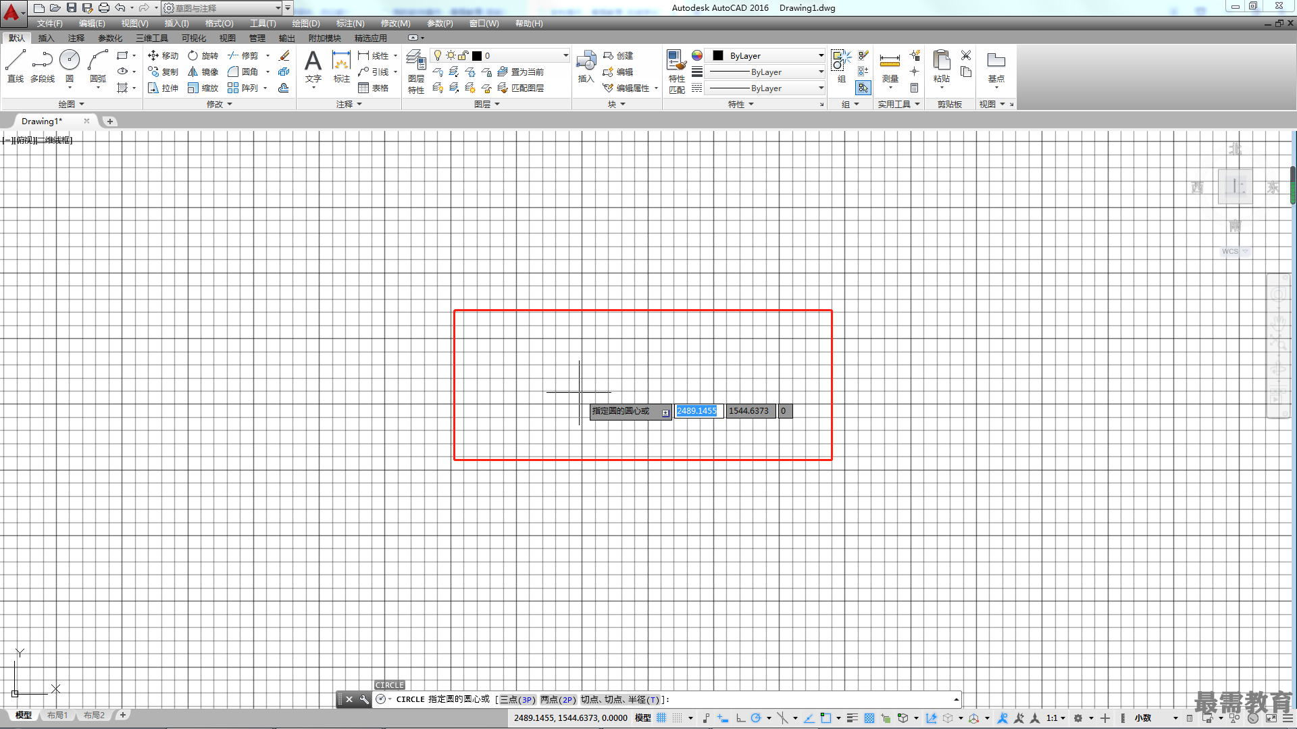1297x729 pixels.
Task: Click the 复制 (Copy) tool
Action: click(x=163, y=72)
